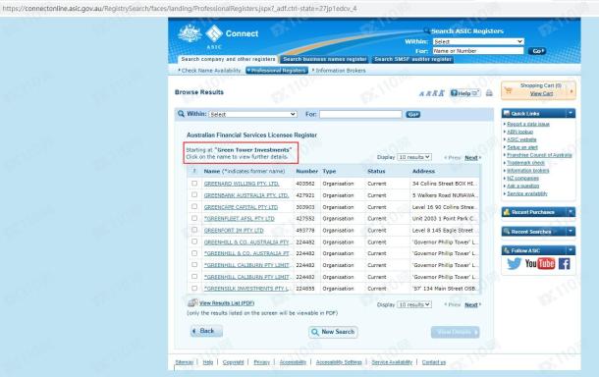Open NZ companies quick link
Image resolution: width=599 pixels, height=377 pixels.
(x=522, y=178)
